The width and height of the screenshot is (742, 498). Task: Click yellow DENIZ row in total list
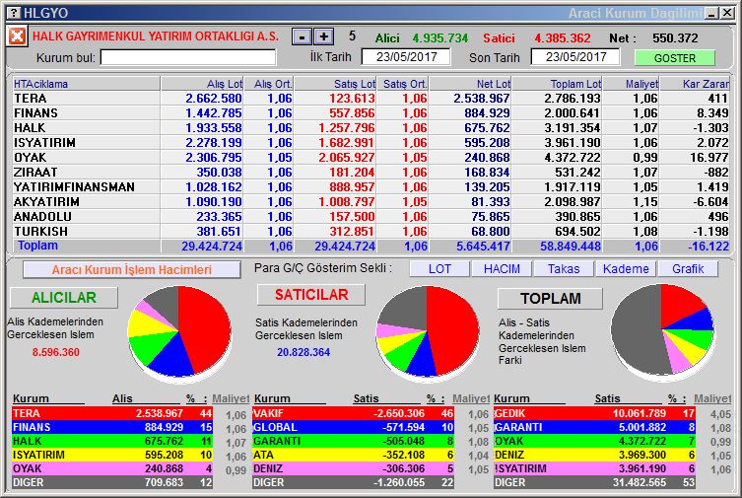(x=594, y=455)
